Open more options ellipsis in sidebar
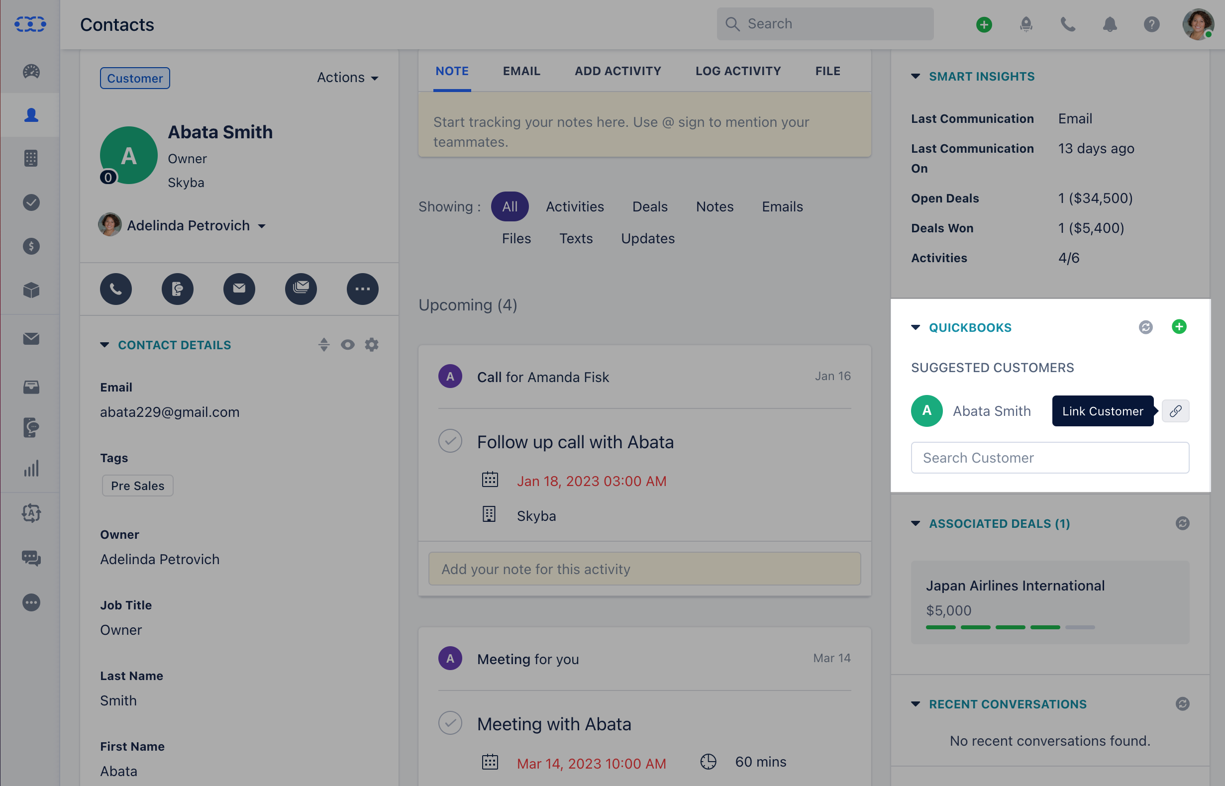 (x=31, y=603)
